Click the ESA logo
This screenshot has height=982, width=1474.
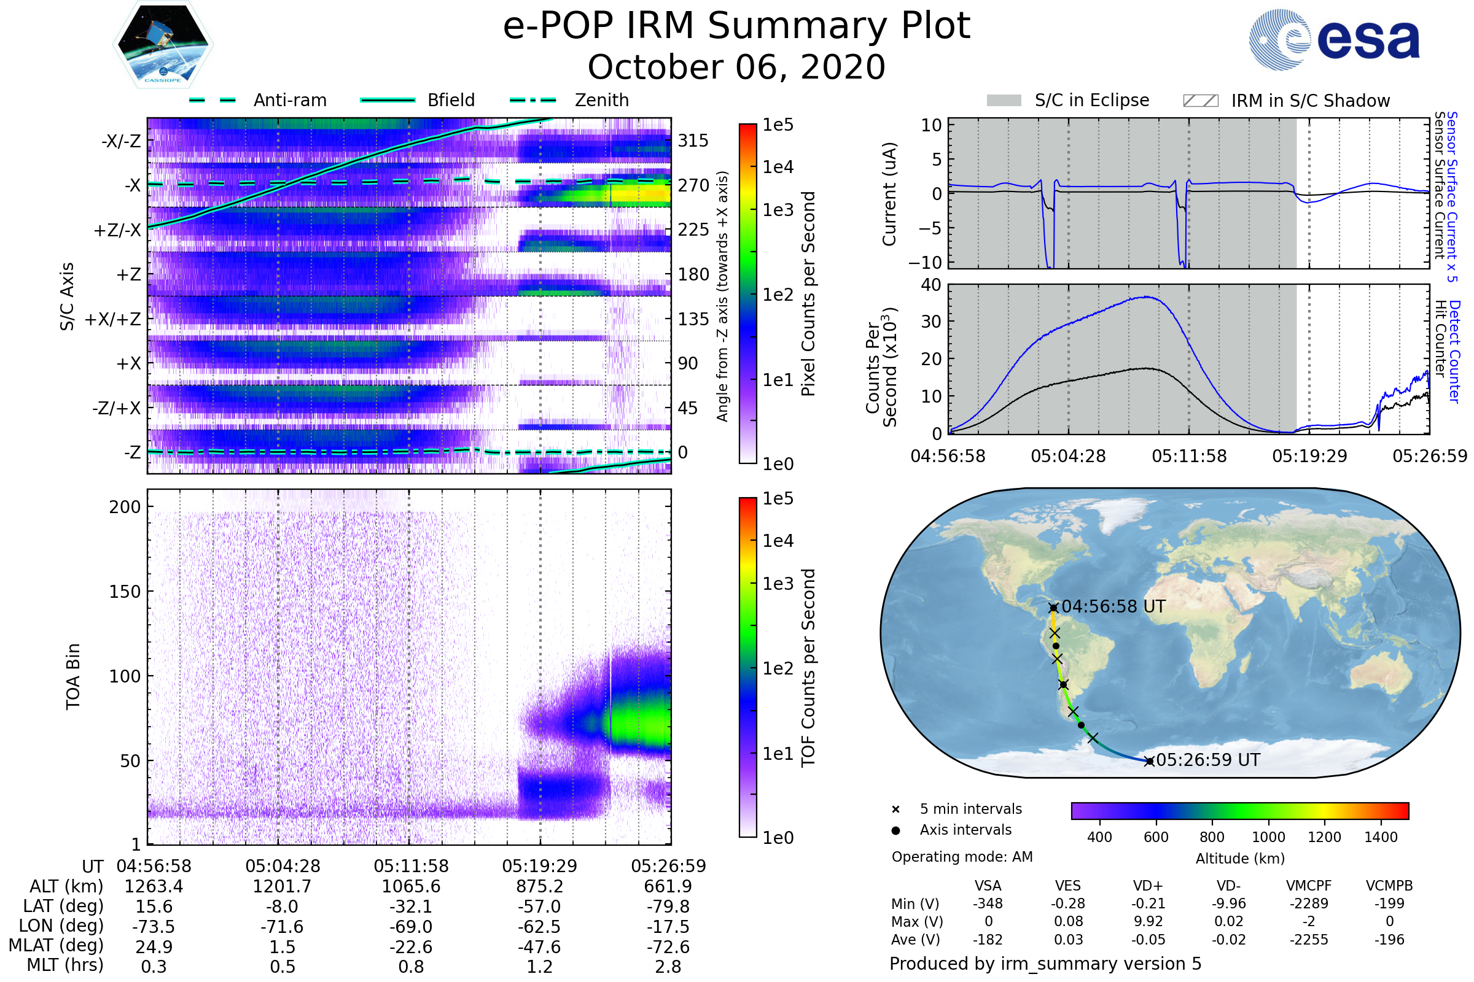pyautogui.click(x=1333, y=39)
